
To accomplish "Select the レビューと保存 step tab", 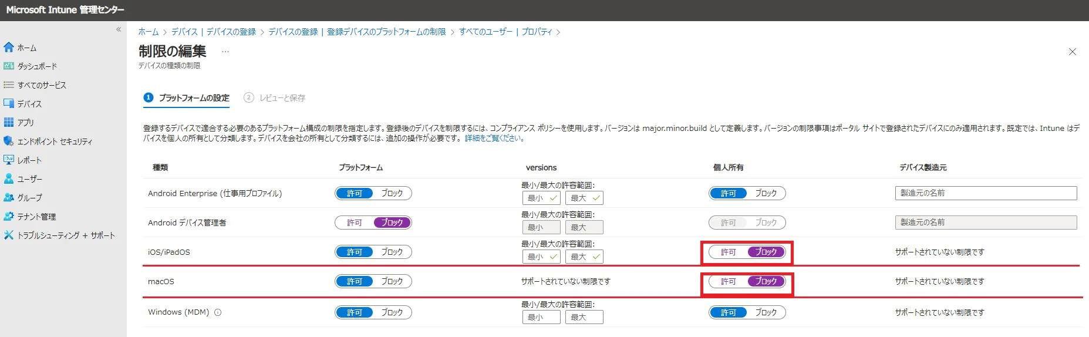I will 275,98.
